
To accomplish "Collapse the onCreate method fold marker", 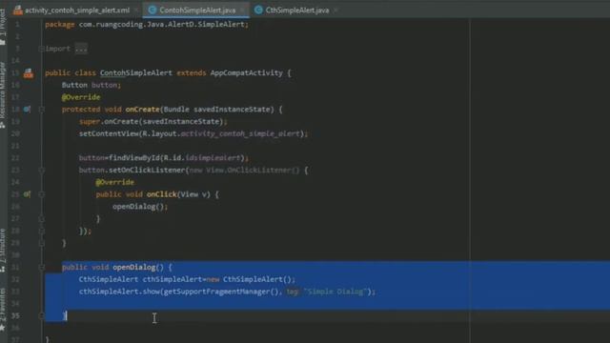I will click(41, 110).
